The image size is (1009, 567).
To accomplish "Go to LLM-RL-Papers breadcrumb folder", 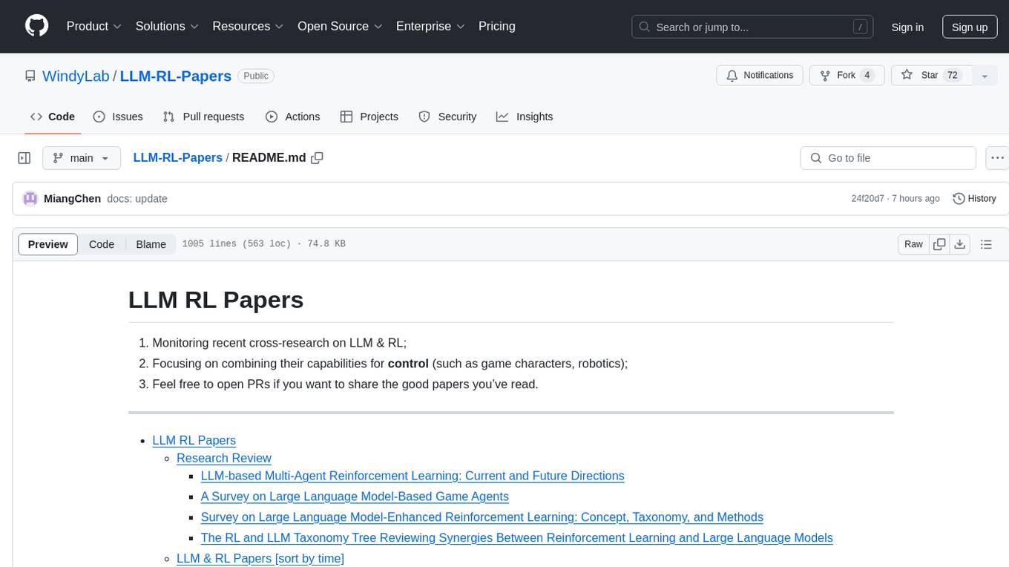I will pyautogui.click(x=178, y=157).
